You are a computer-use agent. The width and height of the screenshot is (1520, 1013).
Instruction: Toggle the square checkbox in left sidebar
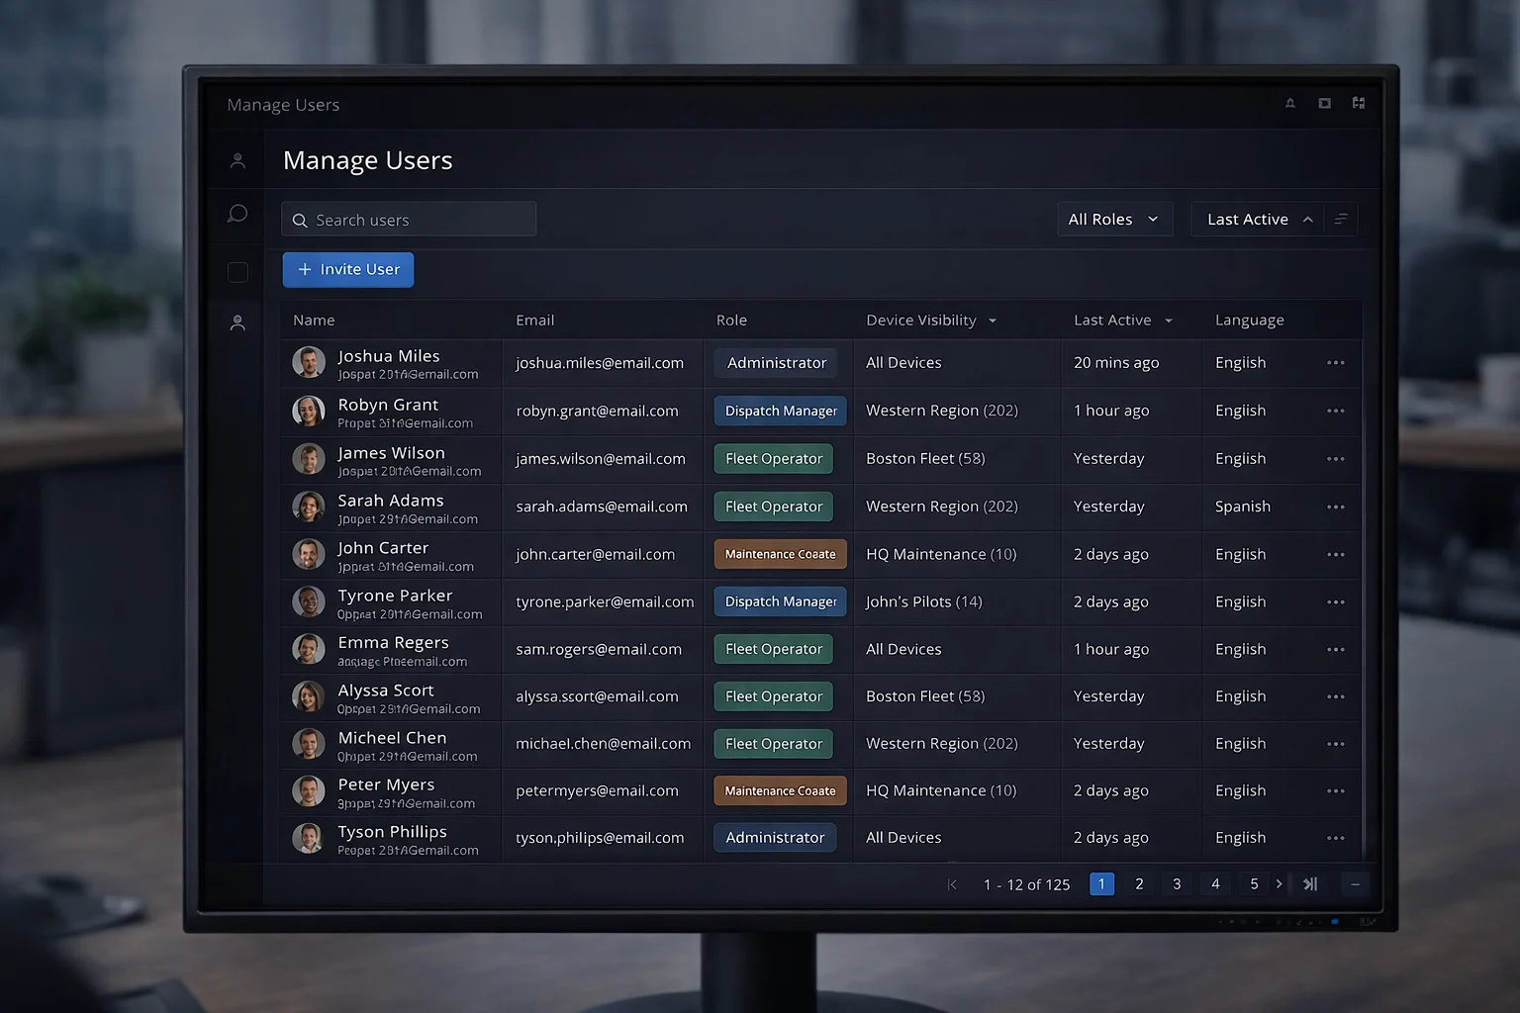(237, 272)
